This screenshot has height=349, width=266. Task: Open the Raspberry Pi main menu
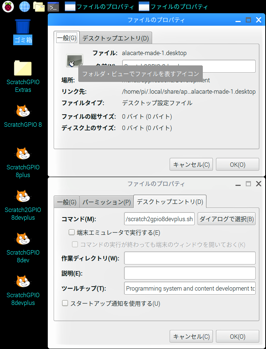pos(8,7)
